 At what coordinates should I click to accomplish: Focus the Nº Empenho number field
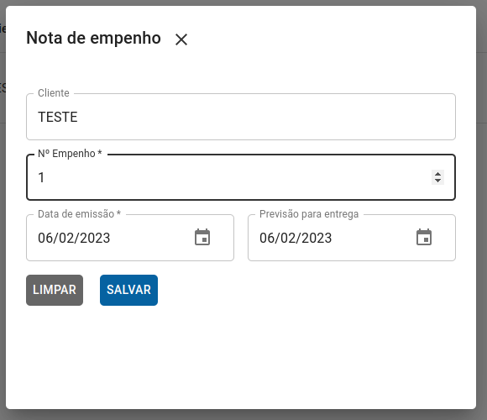[241, 177]
